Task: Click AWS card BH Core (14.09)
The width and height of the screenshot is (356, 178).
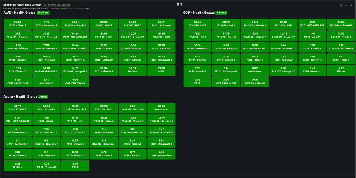Action: coord(133,70)
